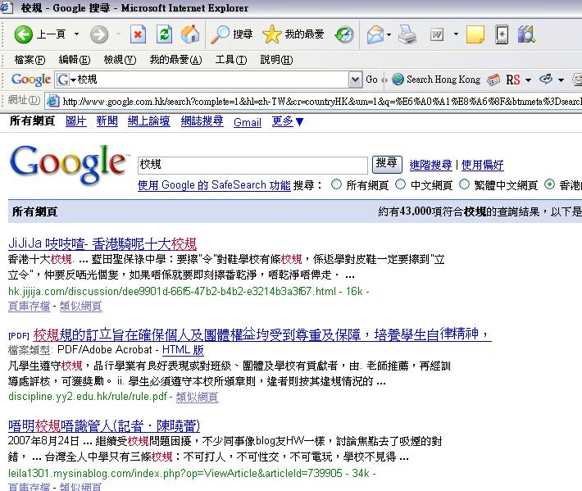Open the 我的最愛(A) menu
The width and height of the screenshot is (582, 491).
tap(175, 59)
